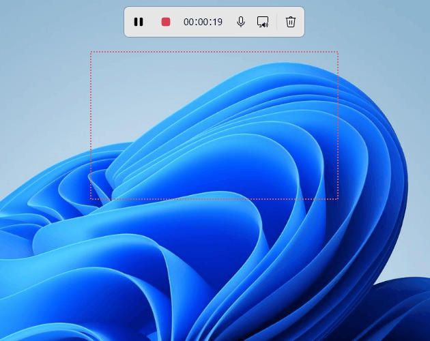Delete the recording with the trash icon

click(291, 22)
